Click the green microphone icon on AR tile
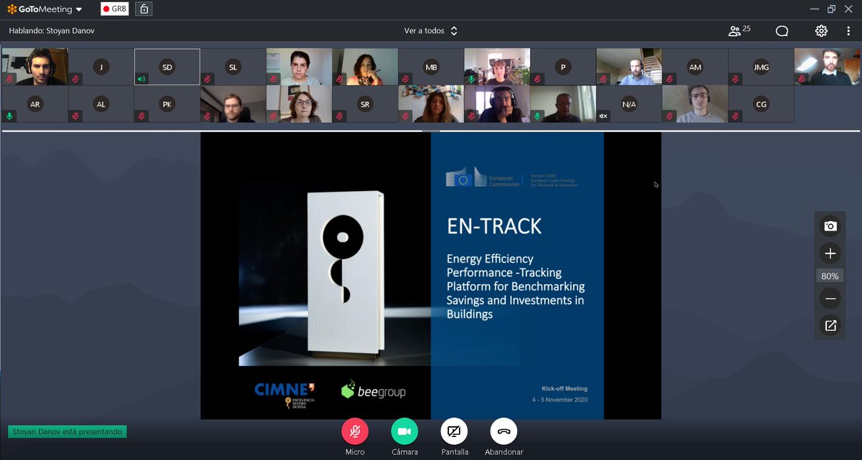The height and width of the screenshot is (460, 862). click(x=9, y=116)
